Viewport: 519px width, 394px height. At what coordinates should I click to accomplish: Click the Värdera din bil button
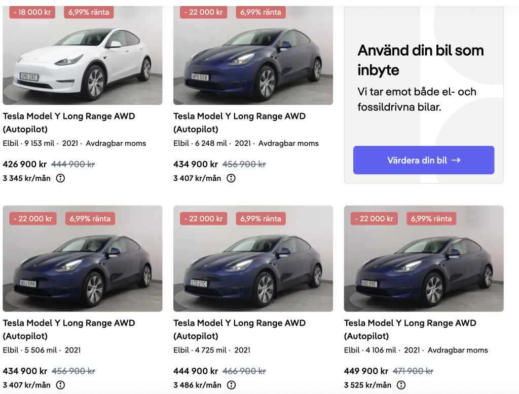point(423,160)
